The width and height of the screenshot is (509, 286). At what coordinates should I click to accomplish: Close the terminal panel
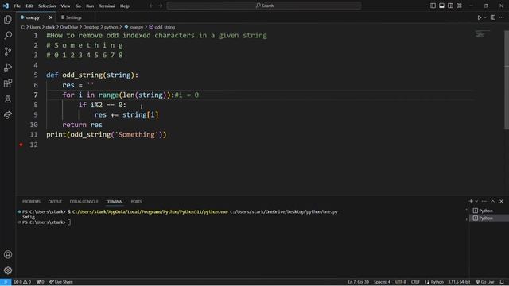[501, 201]
